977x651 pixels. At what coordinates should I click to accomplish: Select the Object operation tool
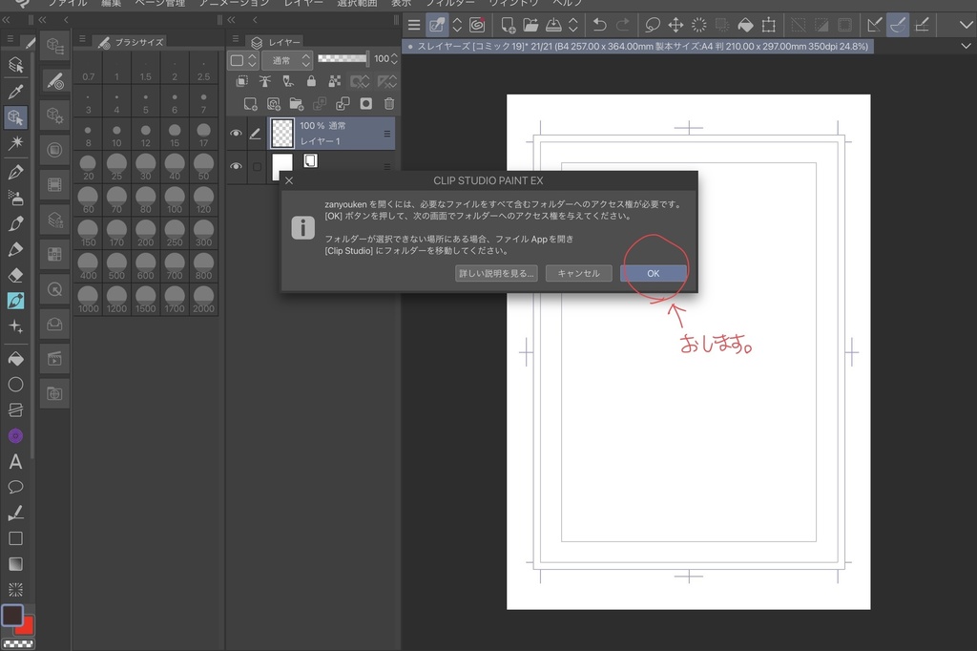[x=15, y=117]
